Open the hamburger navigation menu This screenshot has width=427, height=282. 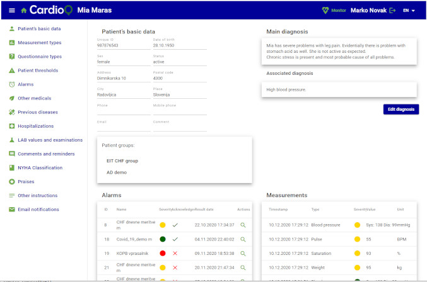tap(12, 10)
